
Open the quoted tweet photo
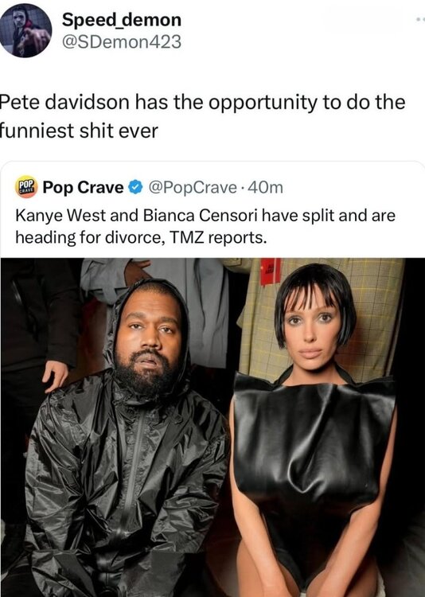tap(212, 427)
